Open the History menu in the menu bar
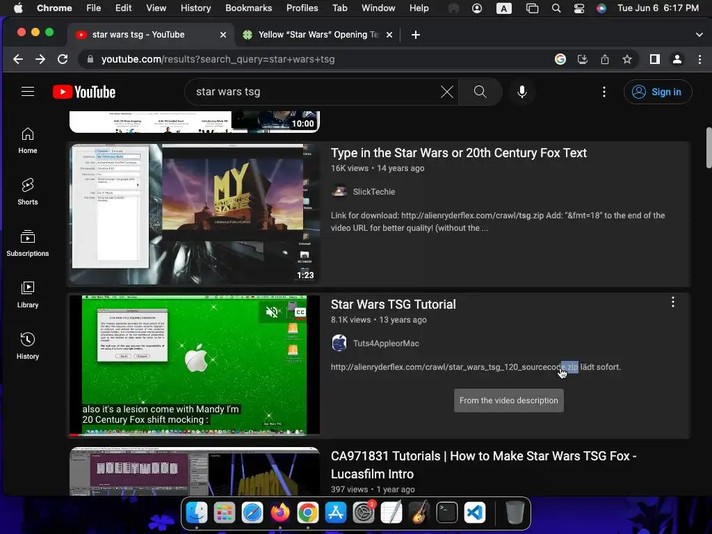This screenshot has height=534, width=712. [x=195, y=8]
